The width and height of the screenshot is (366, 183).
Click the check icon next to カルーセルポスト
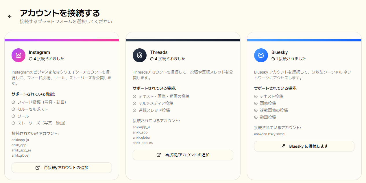[13, 109]
